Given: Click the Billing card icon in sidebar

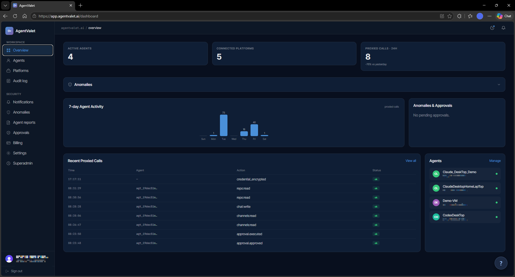Looking at the screenshot, I should (x=8, y=143).
